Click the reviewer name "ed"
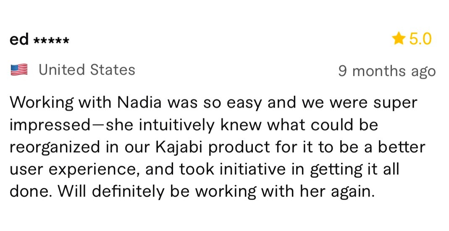449x231 pixels. pos(19,39)
